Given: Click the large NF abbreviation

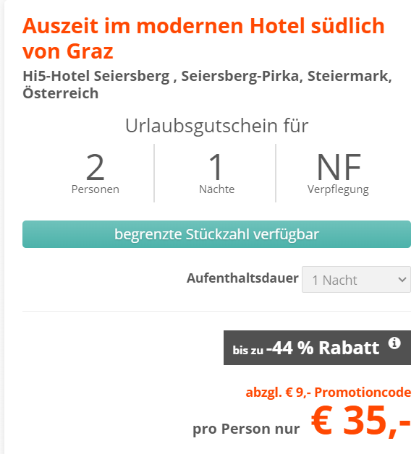Looking at the screenshot, I should pos(339,167).
